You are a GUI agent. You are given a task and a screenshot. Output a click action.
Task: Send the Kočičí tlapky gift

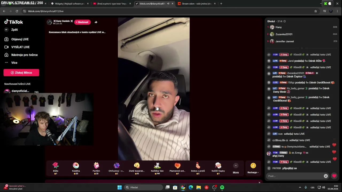tap(218, 169)
